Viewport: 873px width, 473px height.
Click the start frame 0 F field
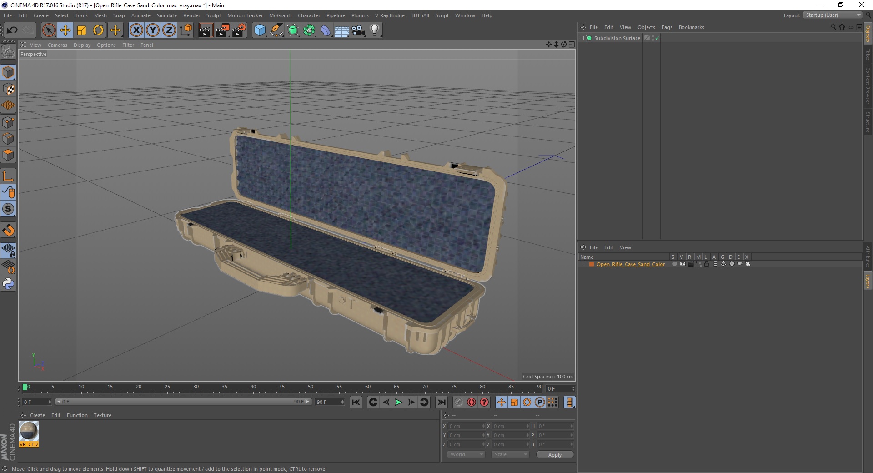point(37,402)
